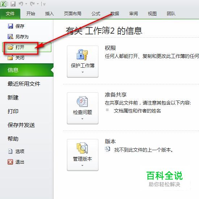Click the 找不到此文件的上一个版本 text
The image size is (199, 199).
pos(144,150)
